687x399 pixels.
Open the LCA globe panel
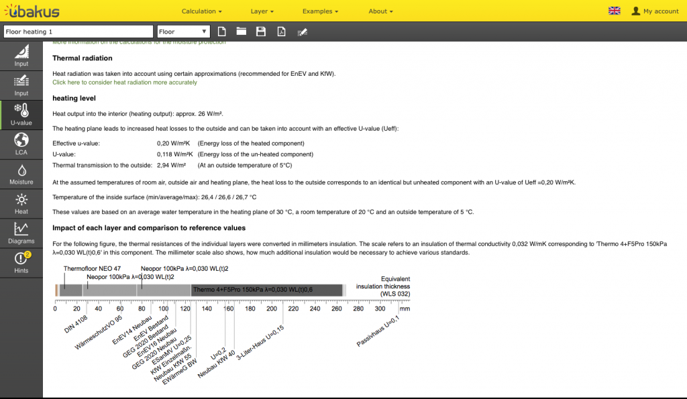click(x=21, y=144)
